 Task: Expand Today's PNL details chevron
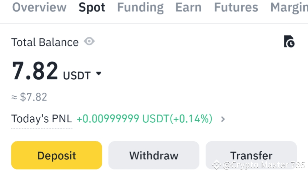click(x=223, y=119)
